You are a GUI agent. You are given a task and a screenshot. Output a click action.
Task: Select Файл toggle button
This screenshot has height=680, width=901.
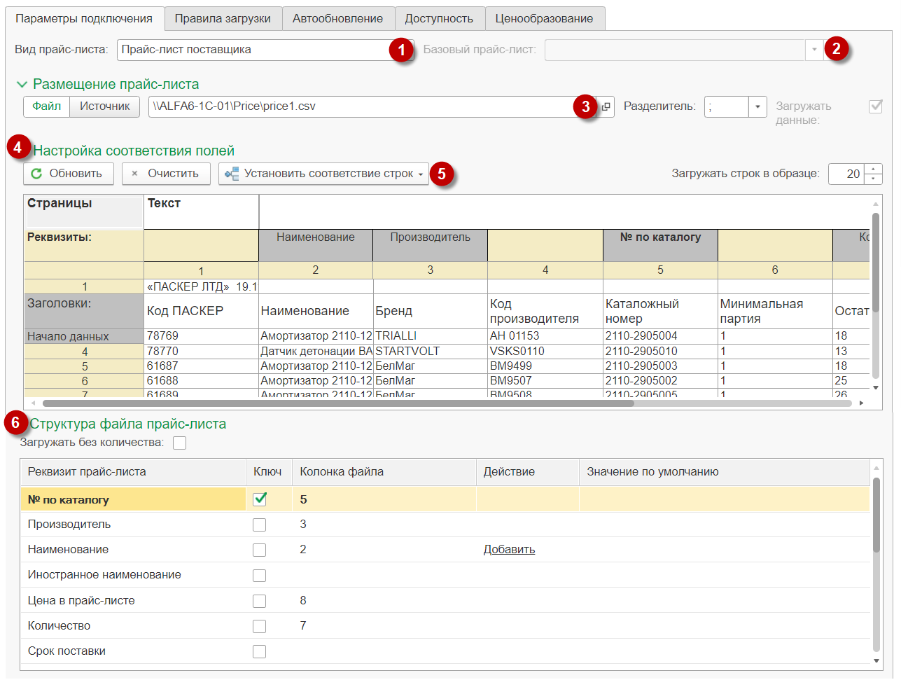click(47, 106)
